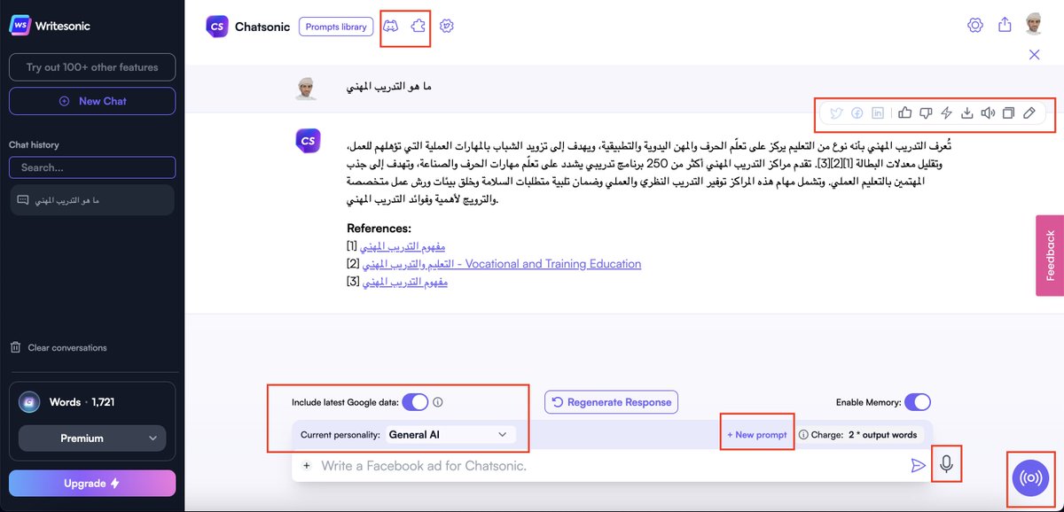1064x512 pixels.
Task: Click the microphone voice input icon
Action: click(x=946, y=463)
